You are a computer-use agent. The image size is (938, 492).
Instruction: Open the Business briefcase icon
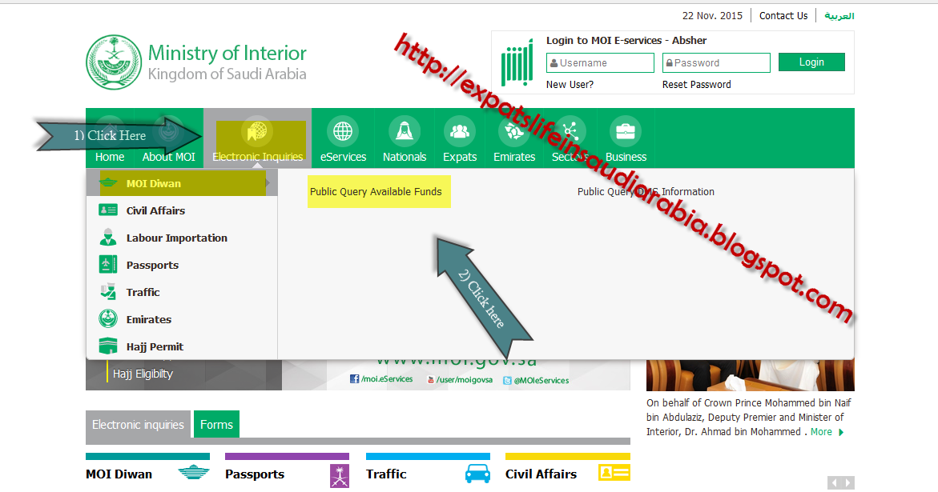pyautogui.click(x=625, y=130)
